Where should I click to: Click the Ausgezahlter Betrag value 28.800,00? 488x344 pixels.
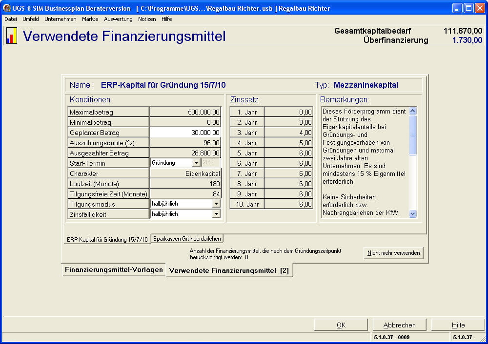(x=185, y=153)
